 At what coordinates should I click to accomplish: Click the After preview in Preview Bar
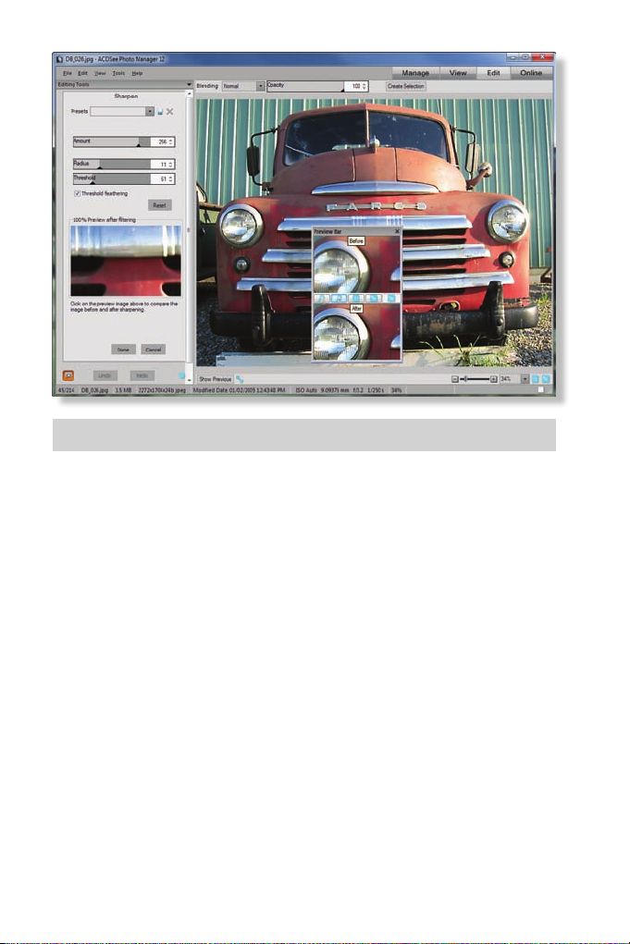tap(356, 331)
